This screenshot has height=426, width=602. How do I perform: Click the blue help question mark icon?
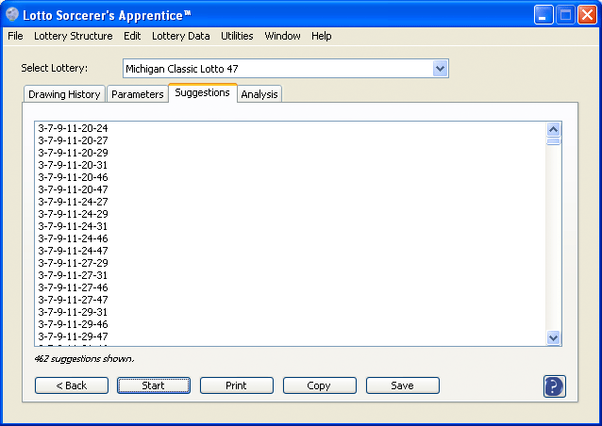554,386
